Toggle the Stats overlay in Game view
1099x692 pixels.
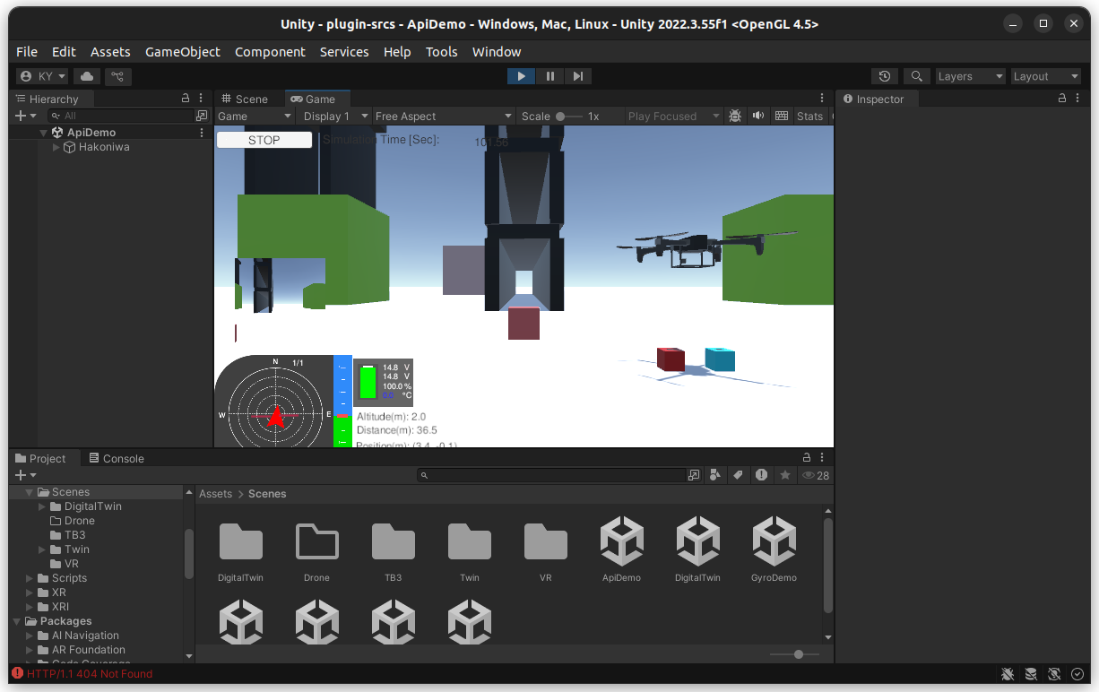pyautogui.click(x=809, y=116)
